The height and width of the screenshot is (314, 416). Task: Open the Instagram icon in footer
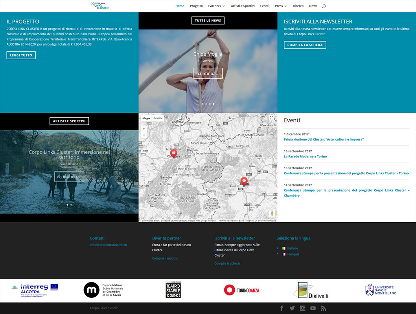pos(302,308)
